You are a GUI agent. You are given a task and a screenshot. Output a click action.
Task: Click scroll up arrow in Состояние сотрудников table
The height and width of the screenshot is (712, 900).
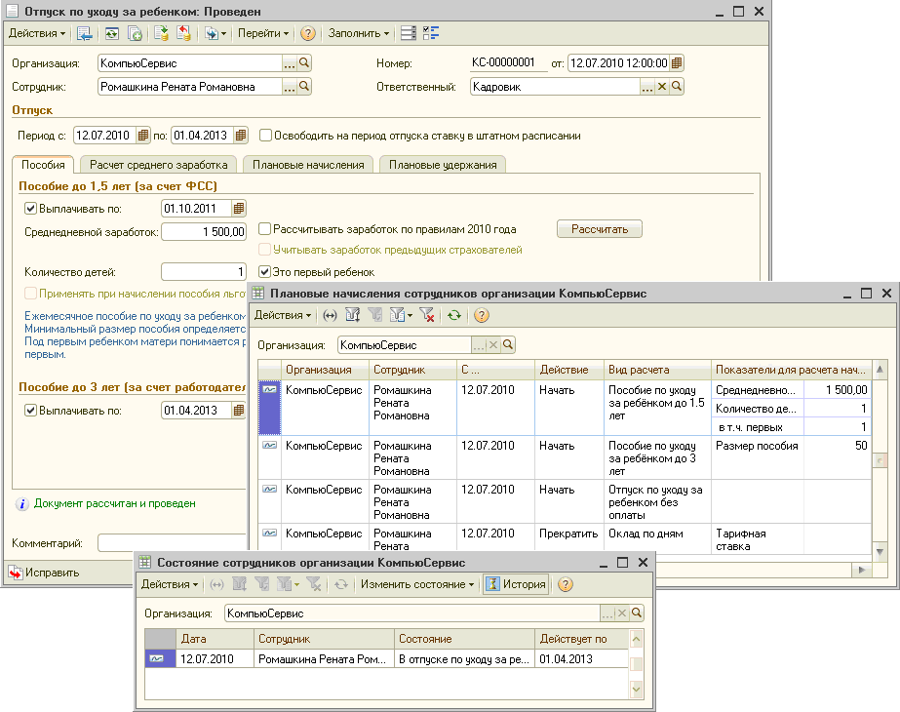[636, 639]
